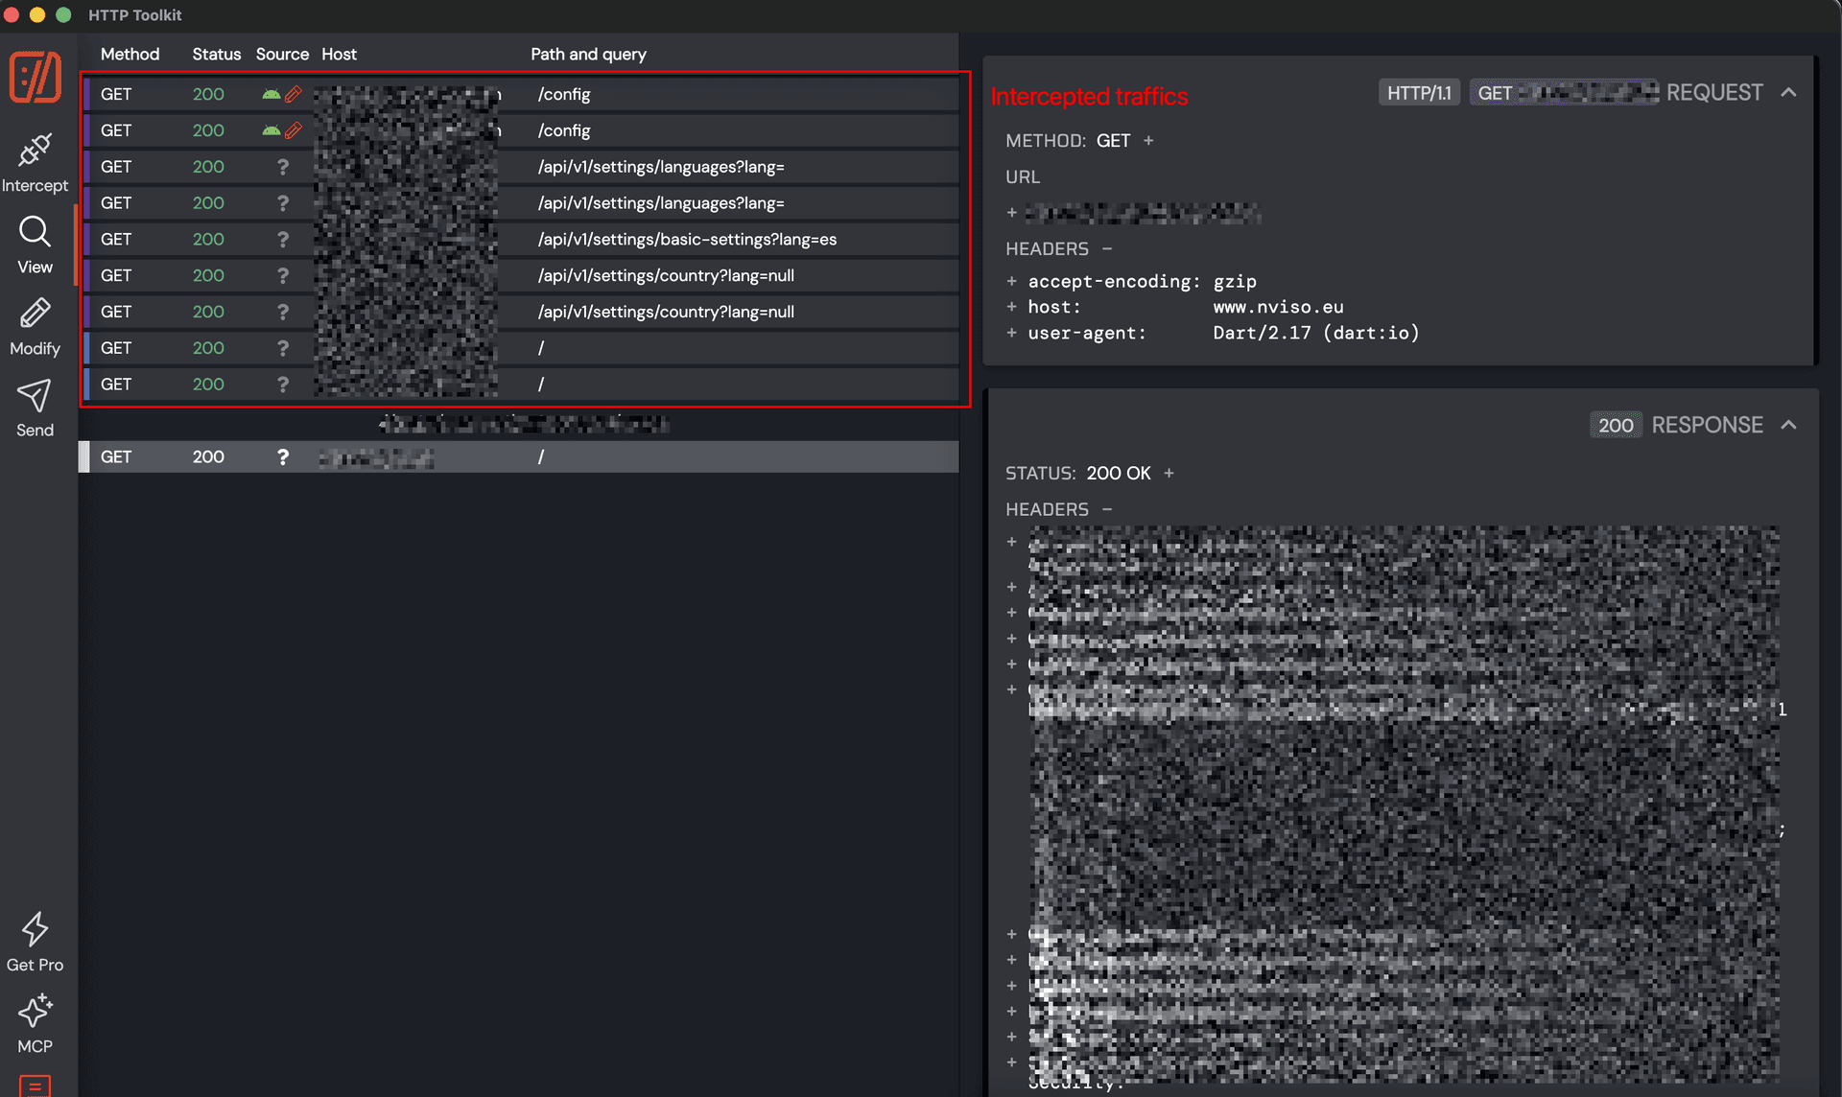Click the HTTP Toolkit logo icon
Image resolution: width=1842 pixels, height=1097 pixels.
[35, 76]
